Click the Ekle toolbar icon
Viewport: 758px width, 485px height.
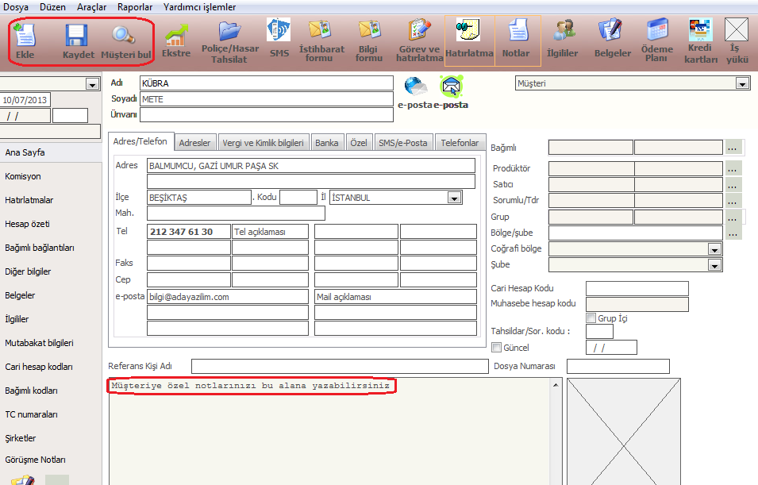click(x=25, y=36)
